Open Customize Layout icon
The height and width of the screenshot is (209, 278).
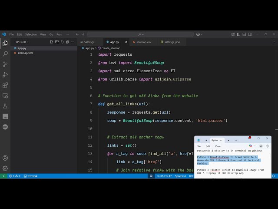[x=233, y=34]
